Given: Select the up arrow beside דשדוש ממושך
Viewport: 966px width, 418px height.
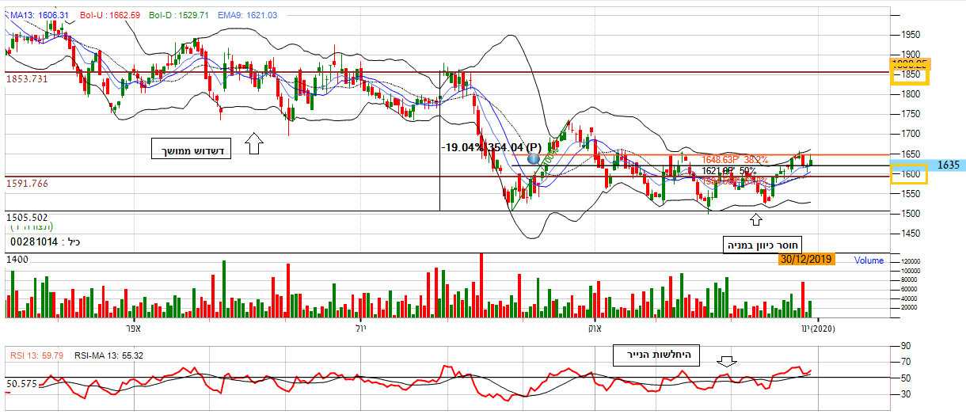Looking at the screenshot, I should coord(254,143).
